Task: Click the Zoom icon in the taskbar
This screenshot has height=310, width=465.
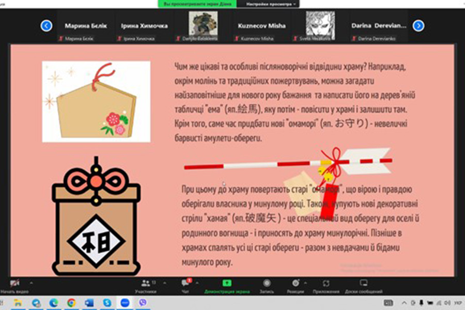Action: coord(125,303)
